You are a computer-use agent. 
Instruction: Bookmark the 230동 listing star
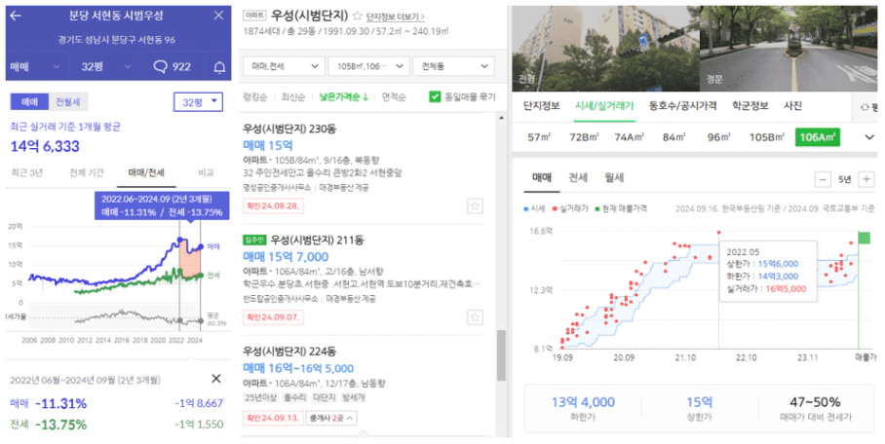click(476, 205)
